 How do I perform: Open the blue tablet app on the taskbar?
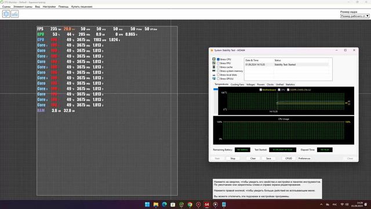pos(224,204)
